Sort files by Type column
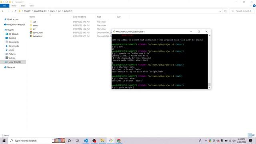Screen dimensions: 256x144 tap(99, 17)
